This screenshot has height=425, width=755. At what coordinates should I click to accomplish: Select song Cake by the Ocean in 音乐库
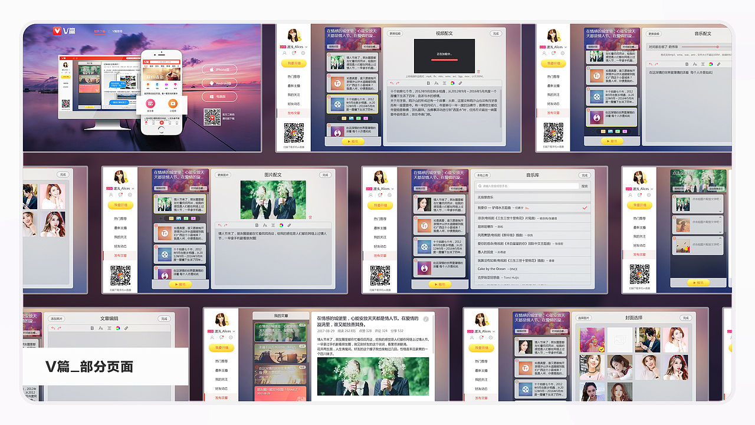point(533,269)
